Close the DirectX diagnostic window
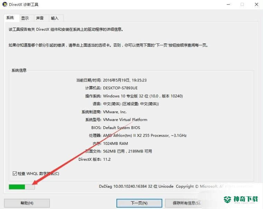 (x=256, y=4)
